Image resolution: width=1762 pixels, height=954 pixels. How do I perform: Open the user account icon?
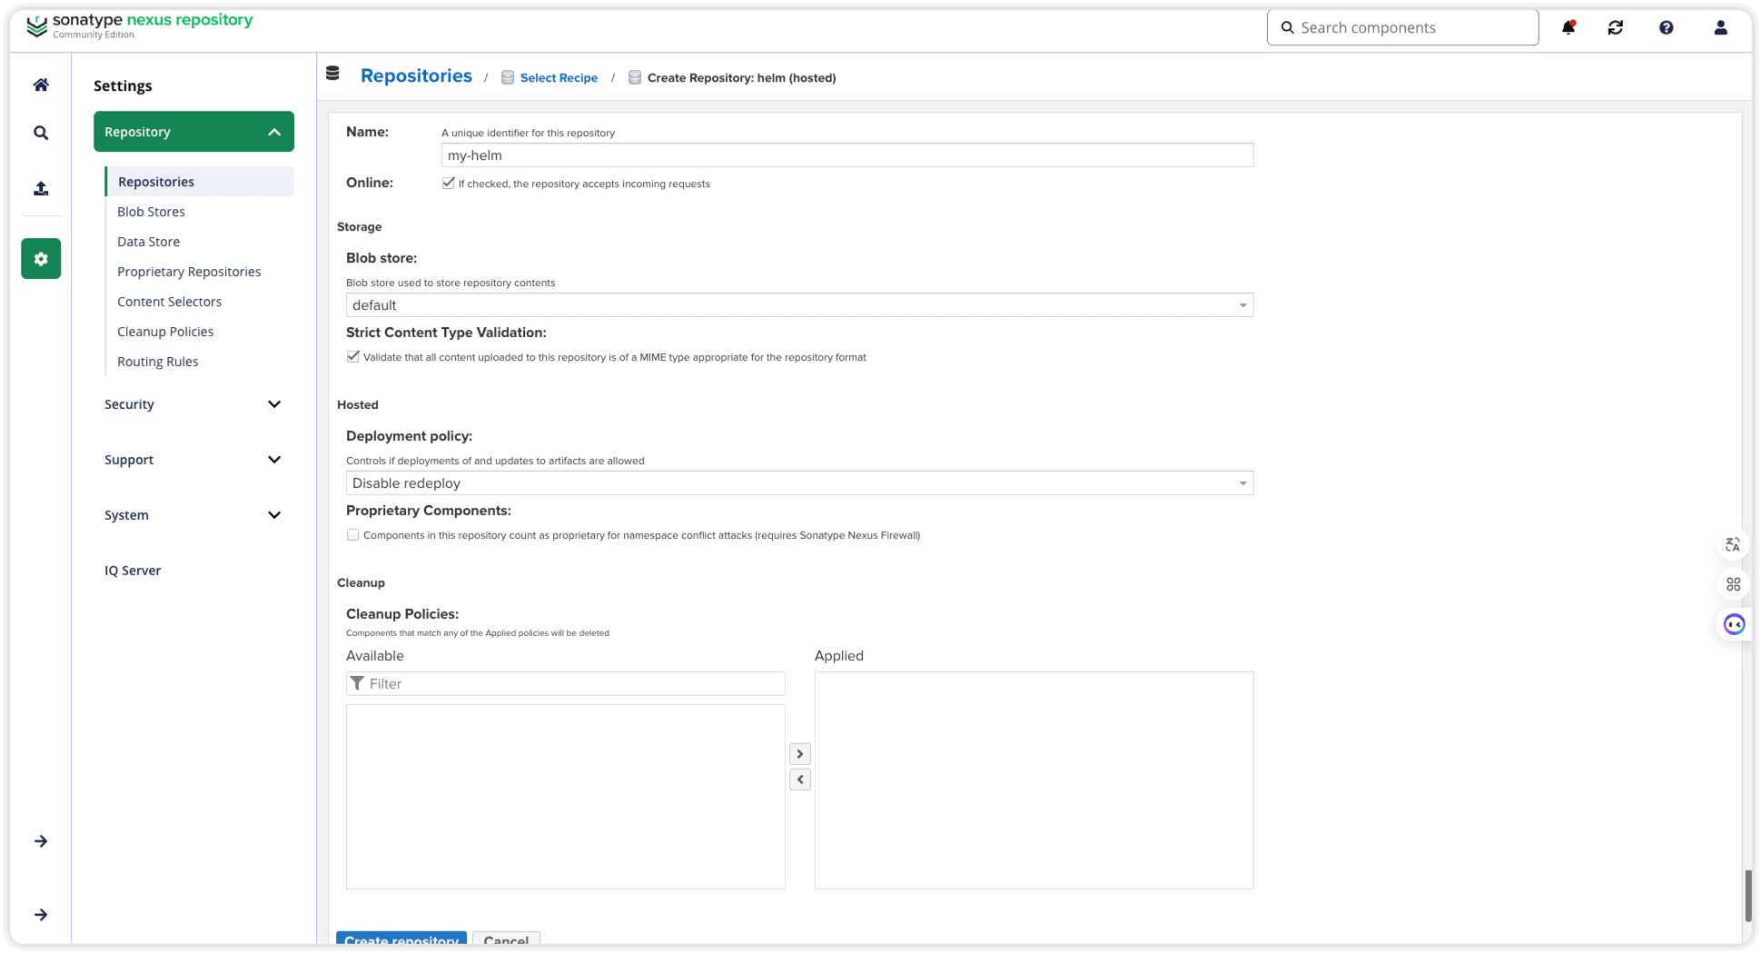click(1720, 27)
